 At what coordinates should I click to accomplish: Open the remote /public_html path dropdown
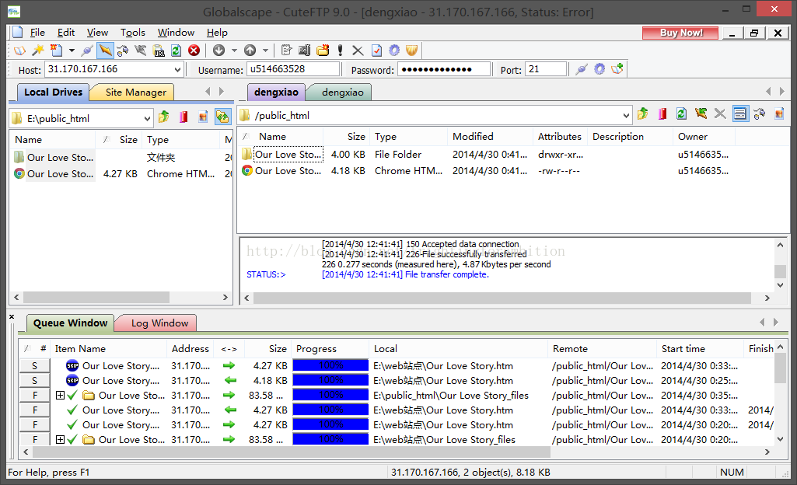coord(626,116)
